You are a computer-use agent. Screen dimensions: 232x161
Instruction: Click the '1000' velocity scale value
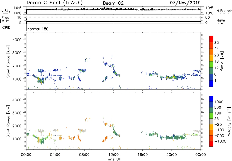coord(219,102)
